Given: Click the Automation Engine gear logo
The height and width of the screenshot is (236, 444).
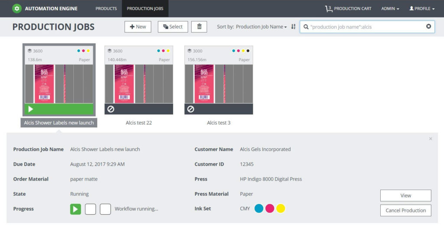Looking at the screenshot, I should (17, 9).
